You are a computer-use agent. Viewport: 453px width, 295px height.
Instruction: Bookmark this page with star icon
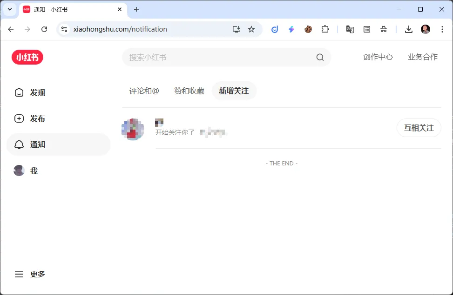click(x=251, y=29)
